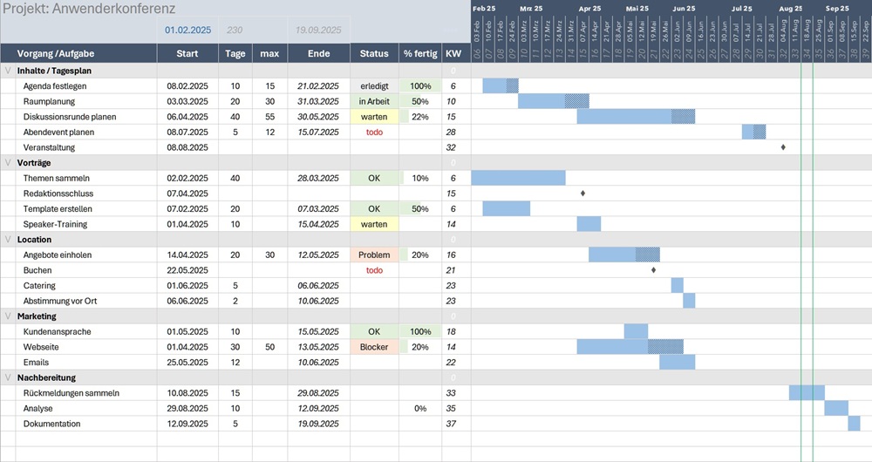Select the Template erstellen Gantt bar
Image resolution: width=872 pixels, height=462 pixels.
[506, 209]
